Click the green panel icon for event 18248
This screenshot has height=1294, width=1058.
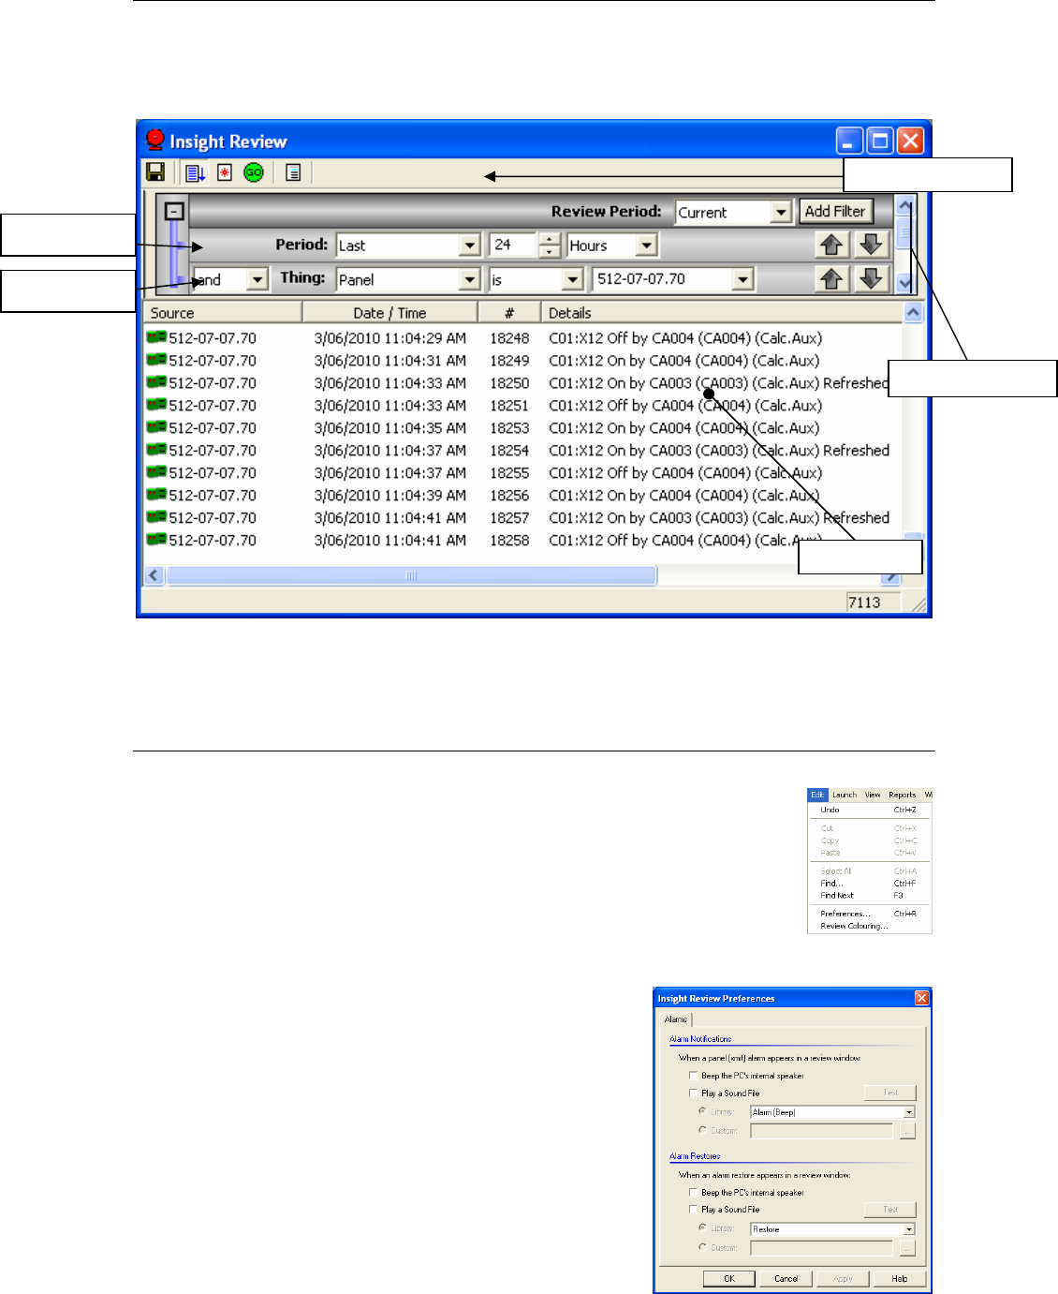[156, 337]
